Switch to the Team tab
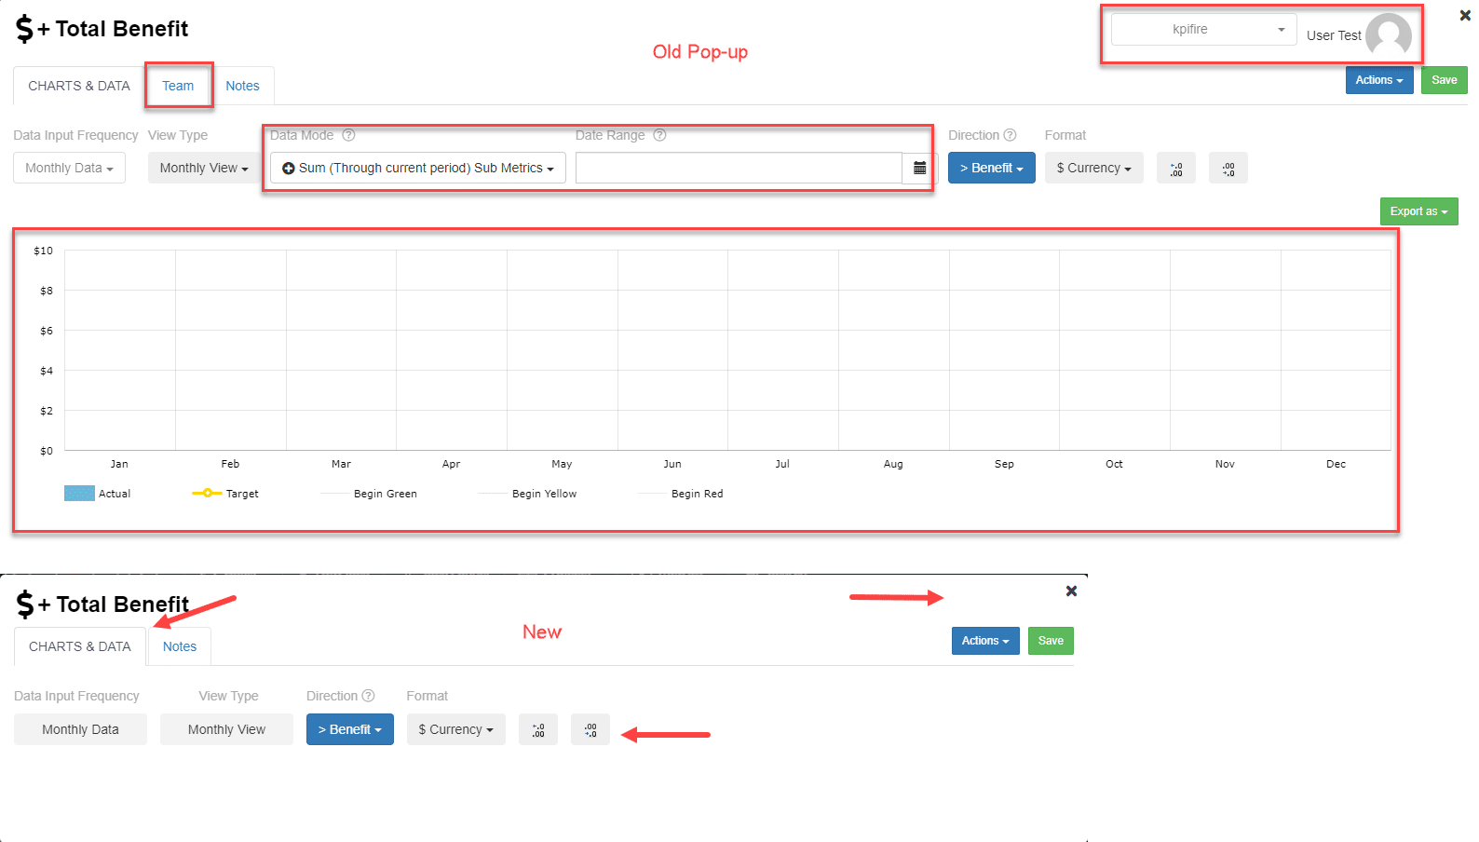This screenshot has height=842, width=1479. [x=178, y=86]
